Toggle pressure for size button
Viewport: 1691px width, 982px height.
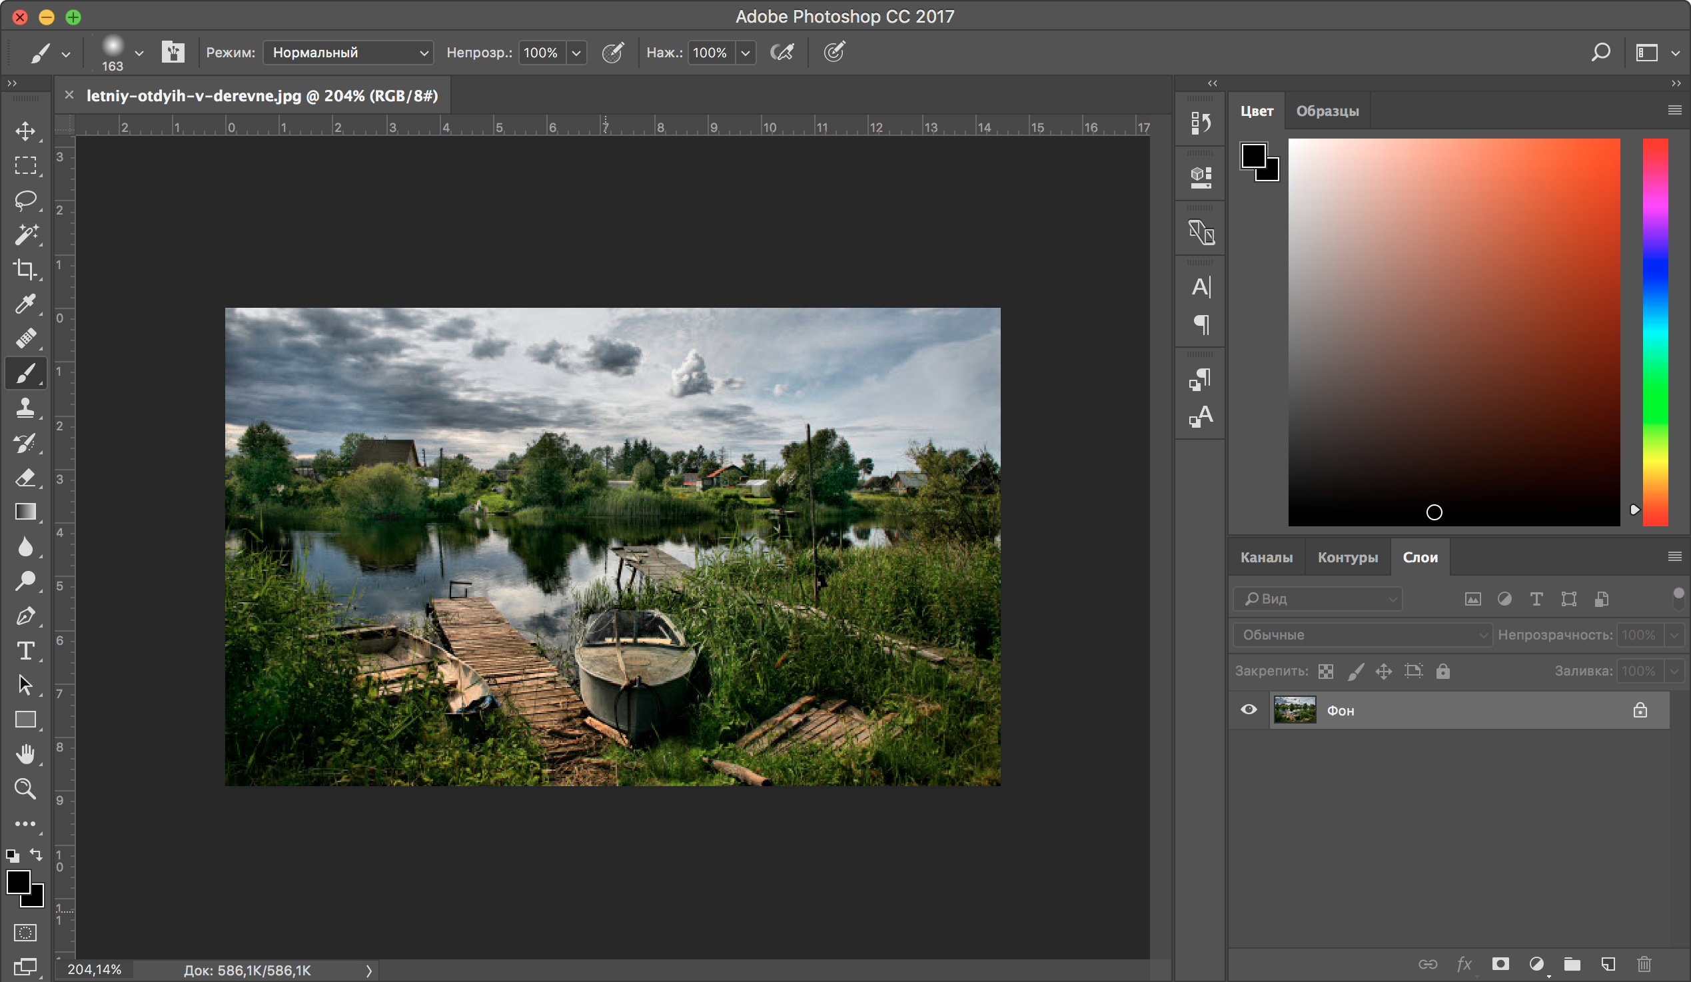[x=834, y=53]
